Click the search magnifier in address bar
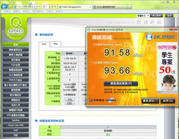 tap(44, 7)
